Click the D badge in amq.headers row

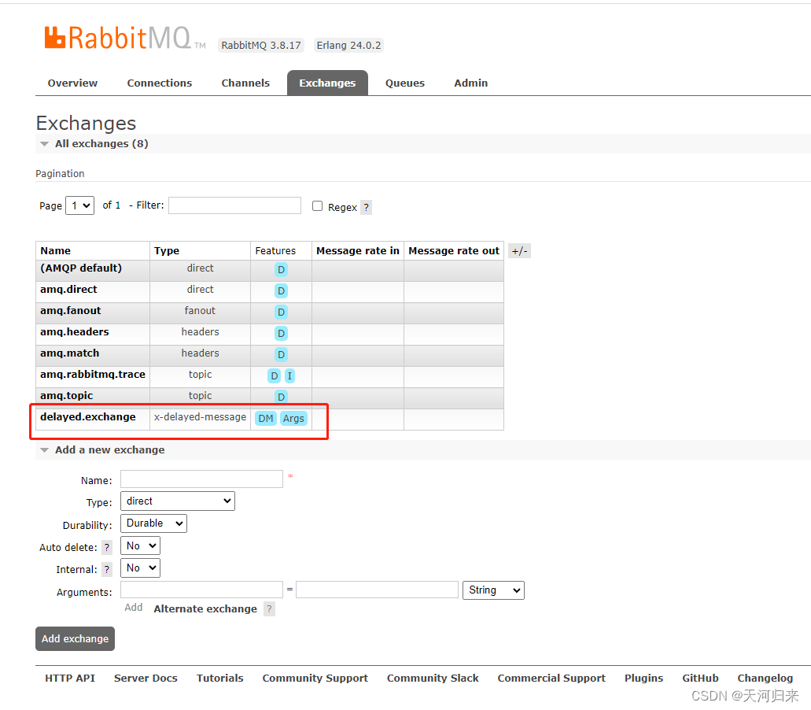click(x=281, y=333)
